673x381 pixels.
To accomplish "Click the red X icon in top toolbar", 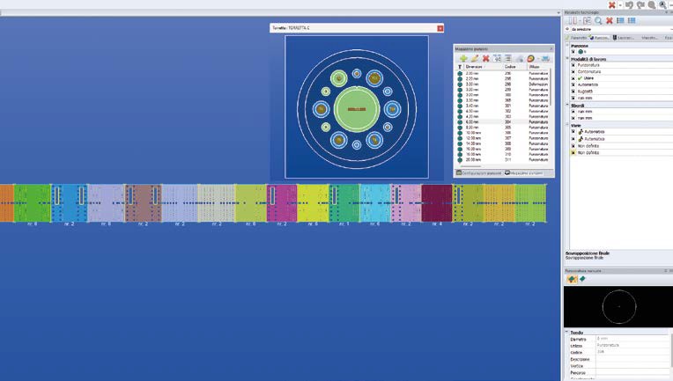I will [612, 4].
